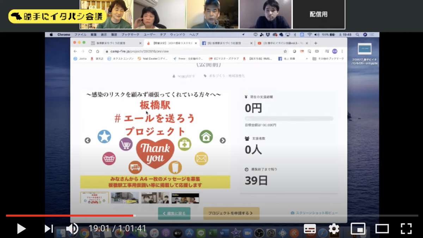
Task: Click the Spotlight search magnifier in the menu bar
Action: click(x=357, y=35)
